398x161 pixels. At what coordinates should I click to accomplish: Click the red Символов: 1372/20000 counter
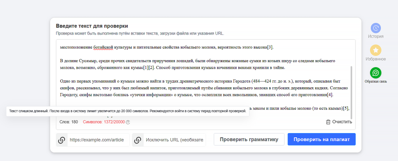(x=104, y=122)
